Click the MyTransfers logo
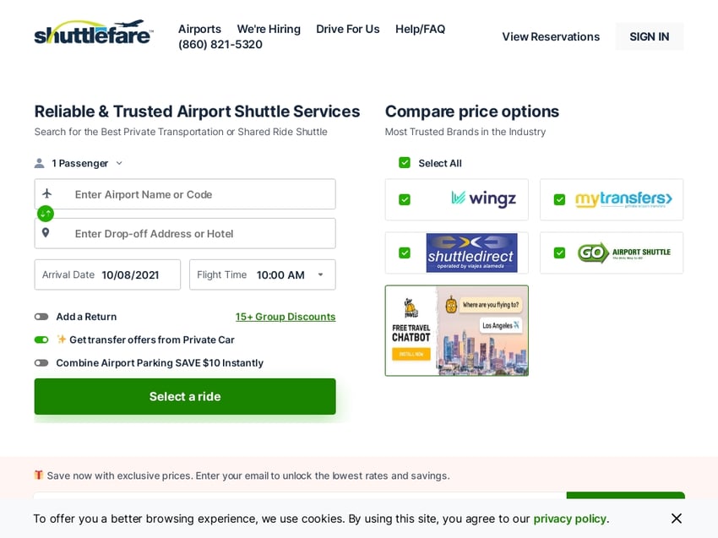Viewport: 718px width, 538px height. point(623,199)
